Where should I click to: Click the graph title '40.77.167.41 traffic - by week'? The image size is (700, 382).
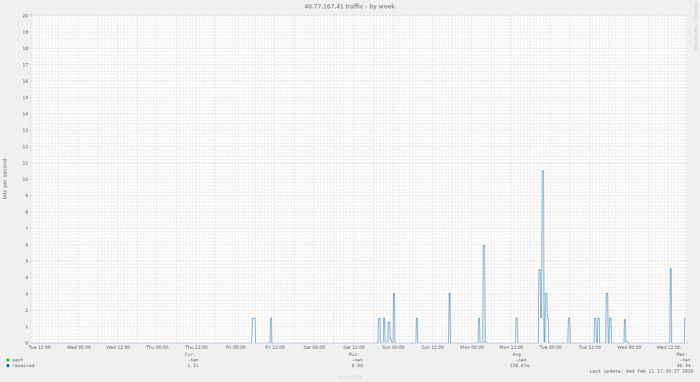pos(349,6)
